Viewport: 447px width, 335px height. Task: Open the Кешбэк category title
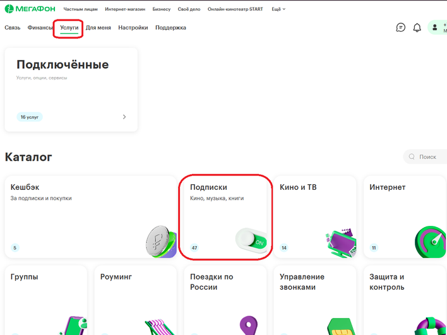click(25, 187)
